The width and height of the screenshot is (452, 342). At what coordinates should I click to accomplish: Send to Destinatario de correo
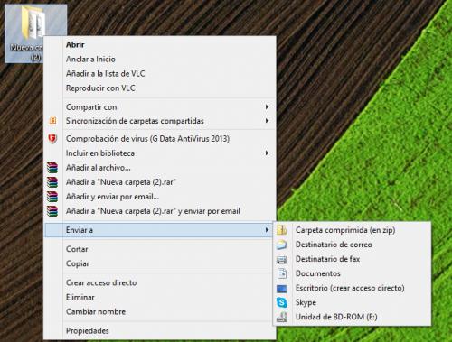352,245
